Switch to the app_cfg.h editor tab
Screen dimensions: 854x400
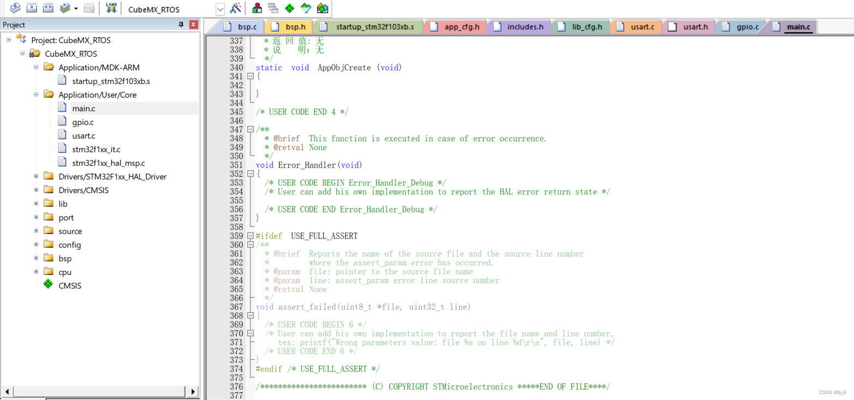coord(455,27)
